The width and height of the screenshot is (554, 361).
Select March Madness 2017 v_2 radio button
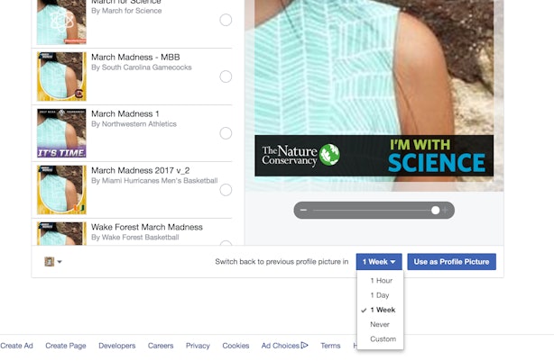click(x=226, y=190)
